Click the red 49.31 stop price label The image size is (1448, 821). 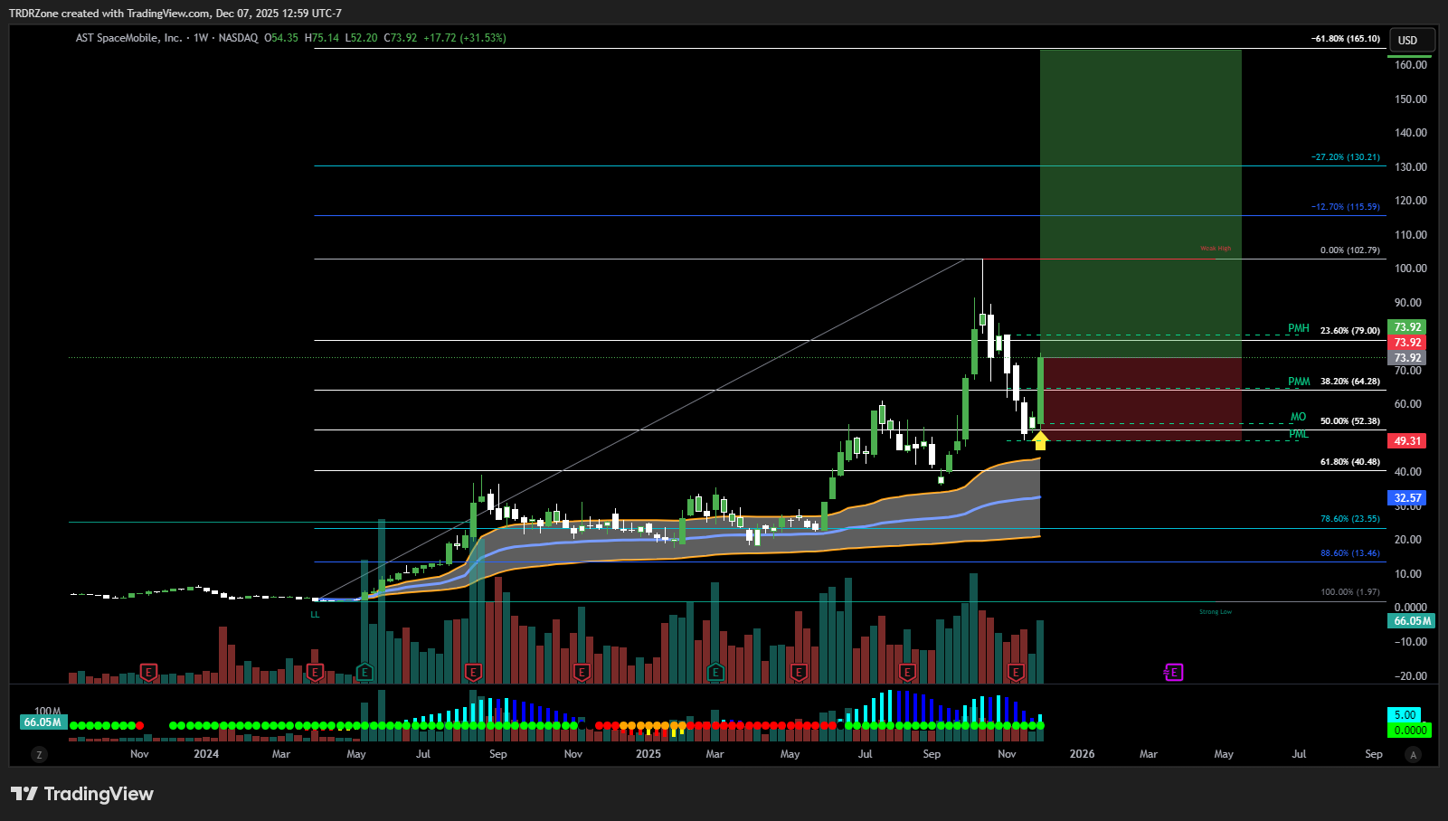tap(1406, 441)
